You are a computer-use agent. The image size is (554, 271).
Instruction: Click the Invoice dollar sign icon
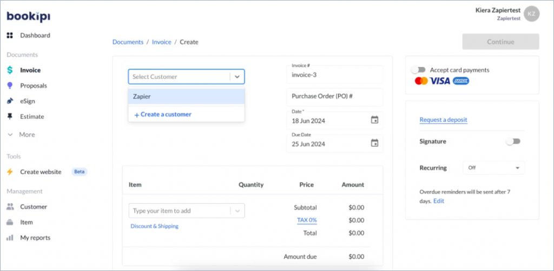[x=10, y=70]
